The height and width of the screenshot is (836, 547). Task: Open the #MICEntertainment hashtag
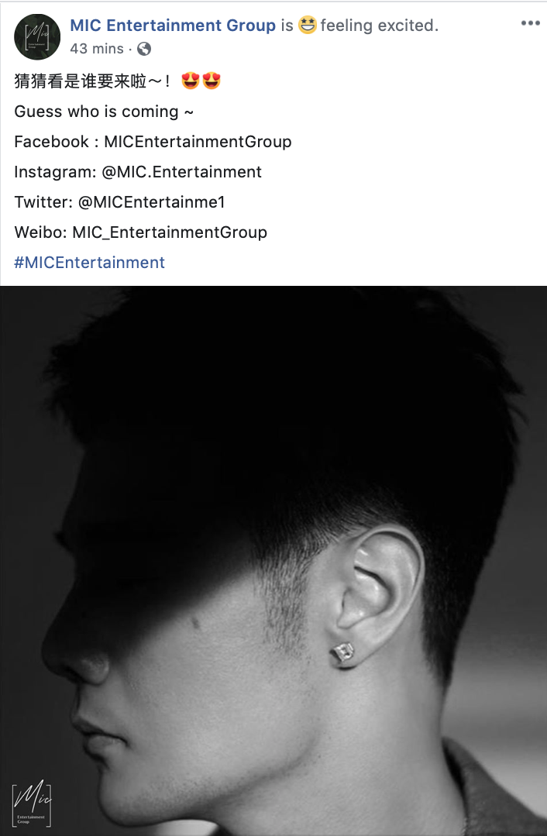pyautogui.click(x=90, y=263)
